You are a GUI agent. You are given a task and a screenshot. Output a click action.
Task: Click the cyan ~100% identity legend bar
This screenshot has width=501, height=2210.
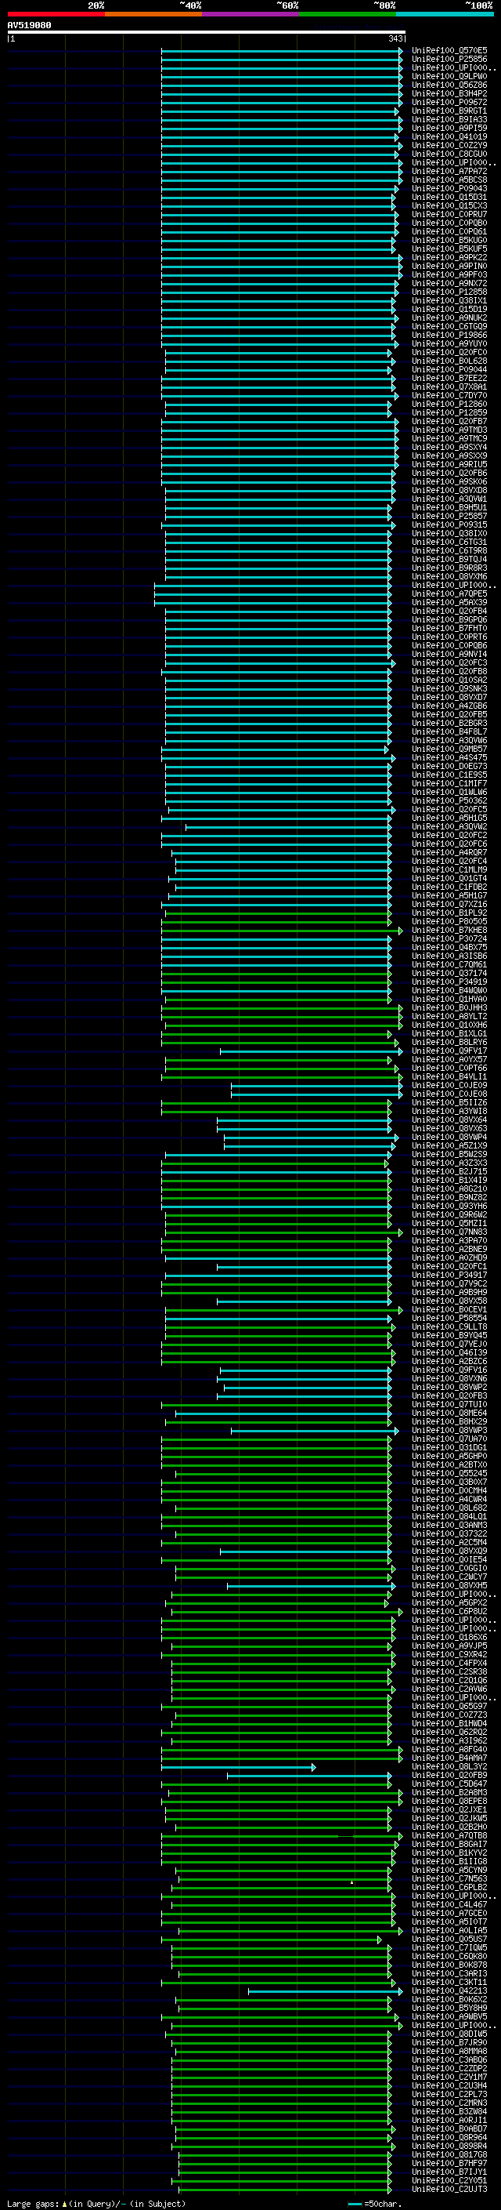point(445,14)
